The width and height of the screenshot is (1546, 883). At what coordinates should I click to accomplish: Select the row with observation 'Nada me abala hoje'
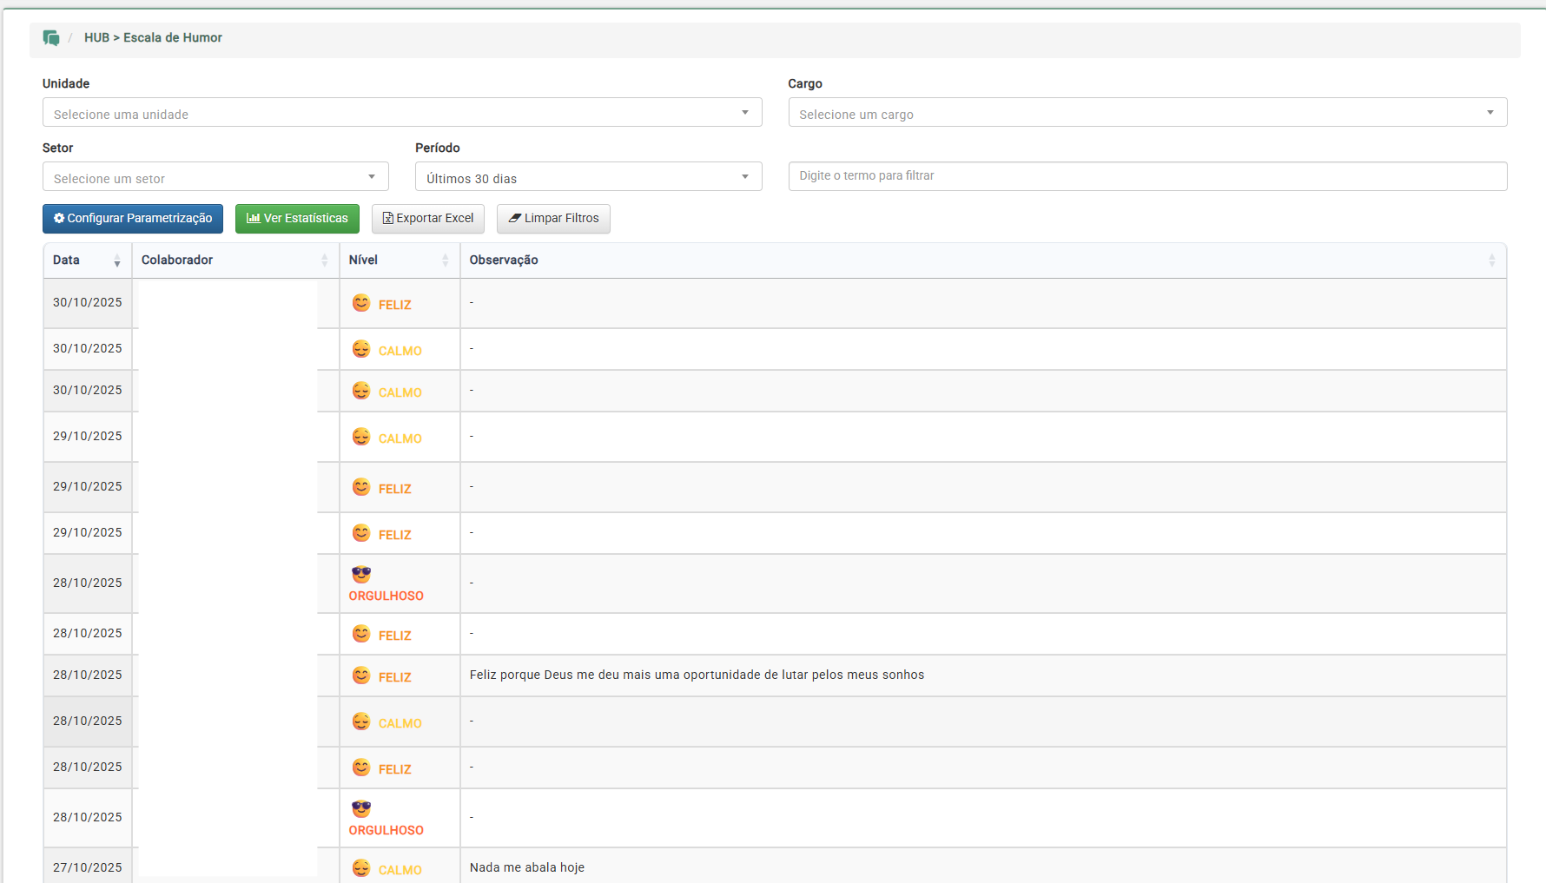(x=527, y=867)
